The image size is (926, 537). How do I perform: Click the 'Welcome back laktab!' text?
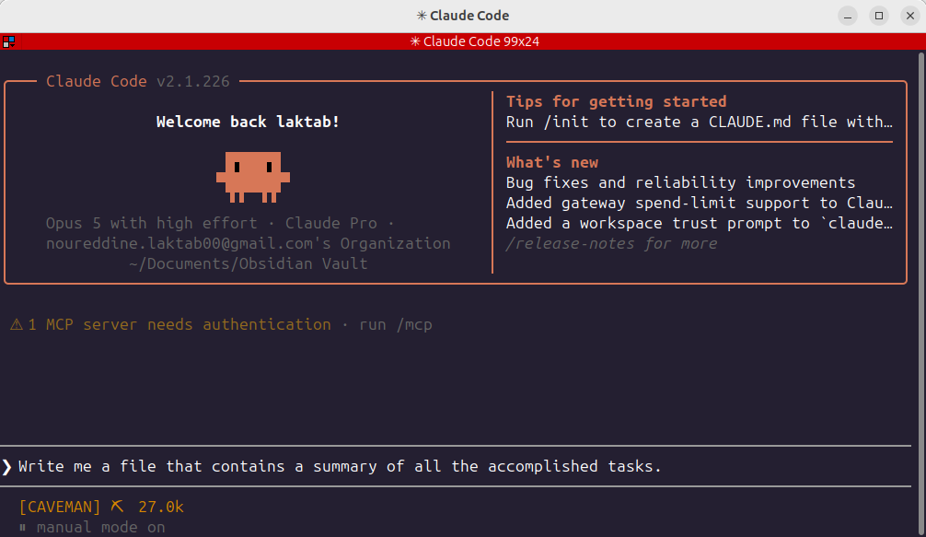248,122
